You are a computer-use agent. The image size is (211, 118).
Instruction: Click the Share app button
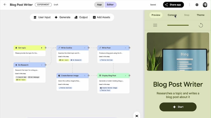pos(174,5)
